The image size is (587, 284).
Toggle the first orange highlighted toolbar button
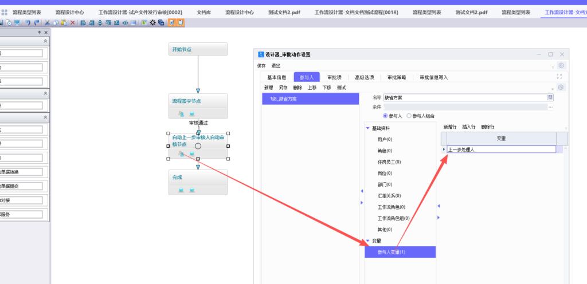171,23
